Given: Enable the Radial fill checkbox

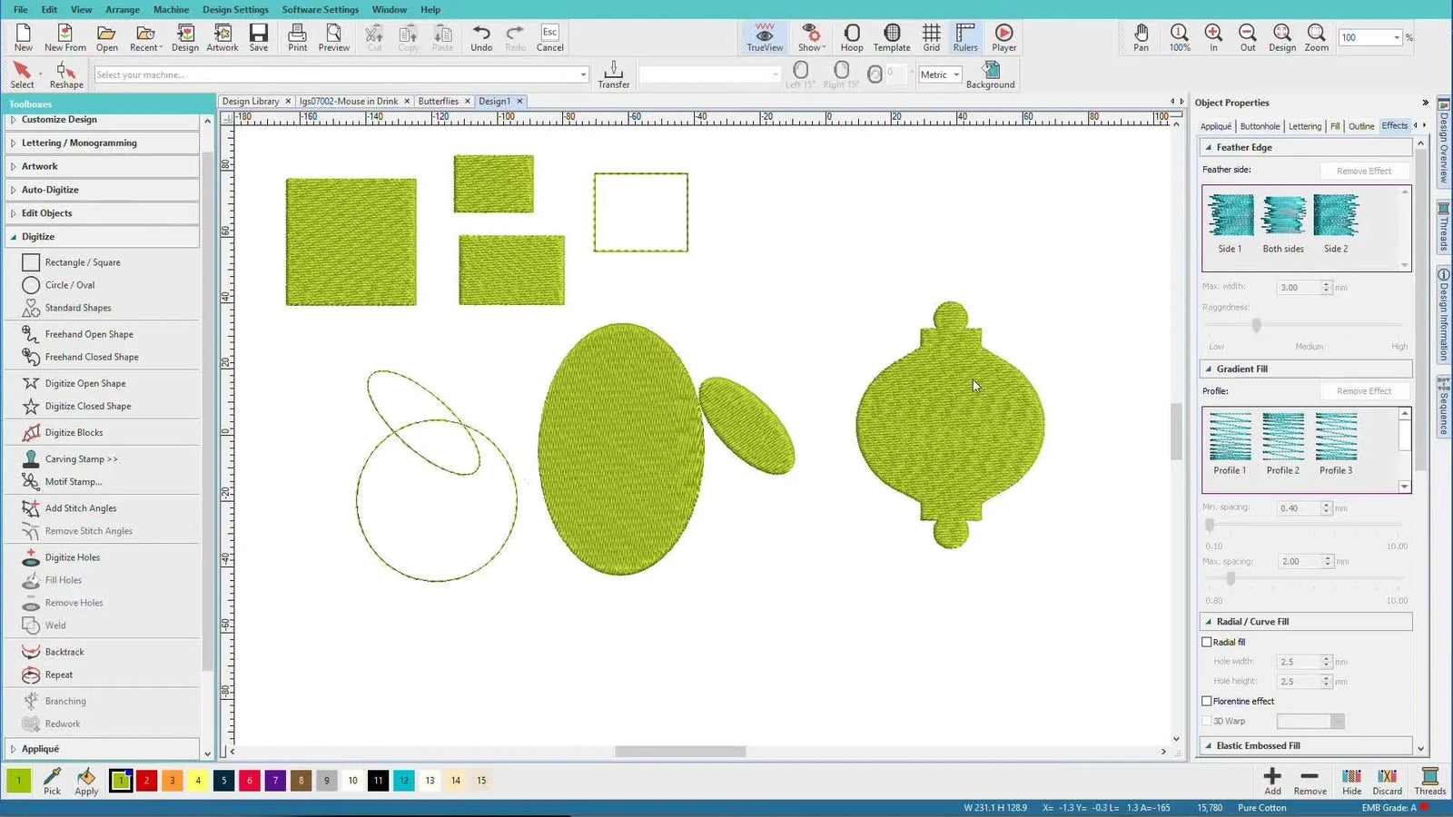Looking at the screenshot, I should coord(1208,642).
